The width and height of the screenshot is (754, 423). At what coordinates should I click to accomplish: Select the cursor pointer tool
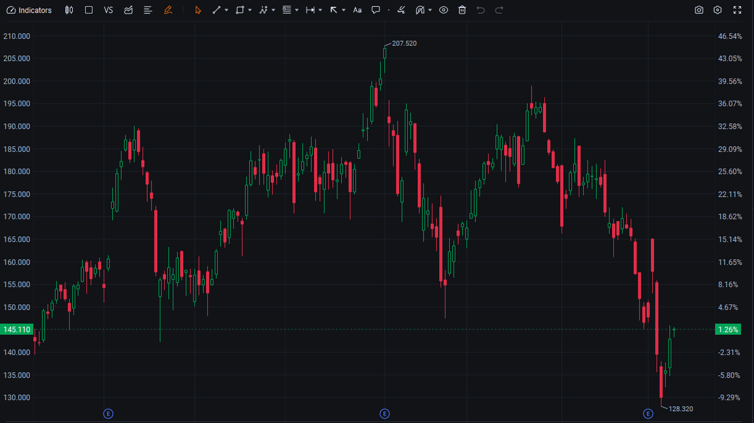(x=198, y=10)
